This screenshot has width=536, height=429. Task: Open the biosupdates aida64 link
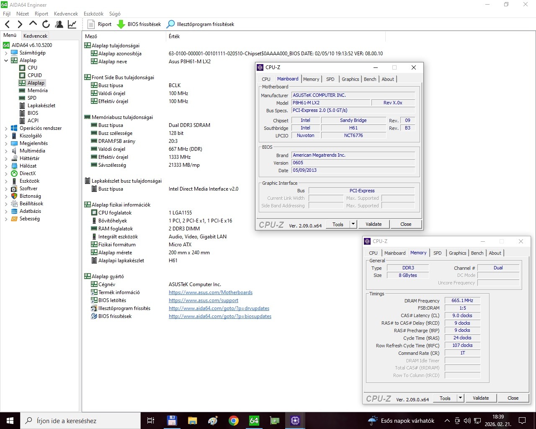[x=220, y=316]
